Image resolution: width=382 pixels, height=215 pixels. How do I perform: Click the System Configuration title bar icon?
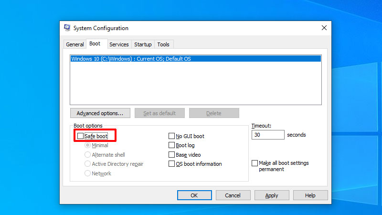pos(67,28)
